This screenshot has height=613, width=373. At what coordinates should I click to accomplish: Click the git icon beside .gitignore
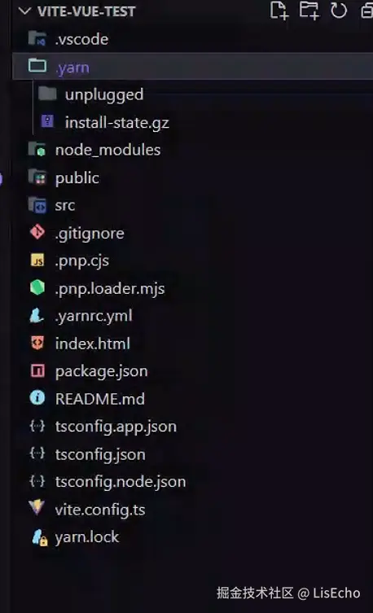pyautogui.click(x=37, y=233)
